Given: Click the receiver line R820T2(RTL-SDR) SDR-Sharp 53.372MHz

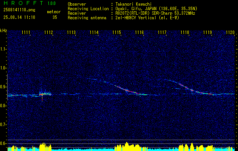Looking at the screenshot, I should point(156,13).
